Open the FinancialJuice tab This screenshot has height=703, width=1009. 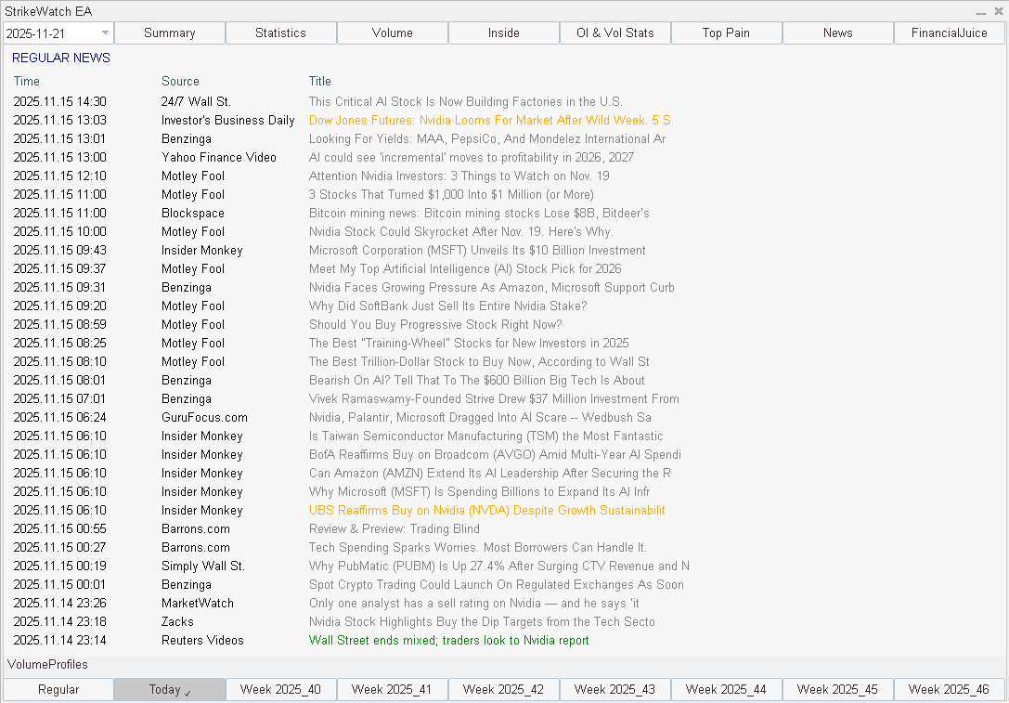(x=949, y=33)
